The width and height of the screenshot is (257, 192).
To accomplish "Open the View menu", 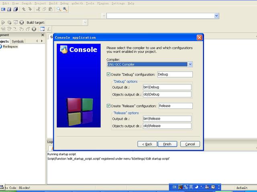I will click(x=15, y=3).
